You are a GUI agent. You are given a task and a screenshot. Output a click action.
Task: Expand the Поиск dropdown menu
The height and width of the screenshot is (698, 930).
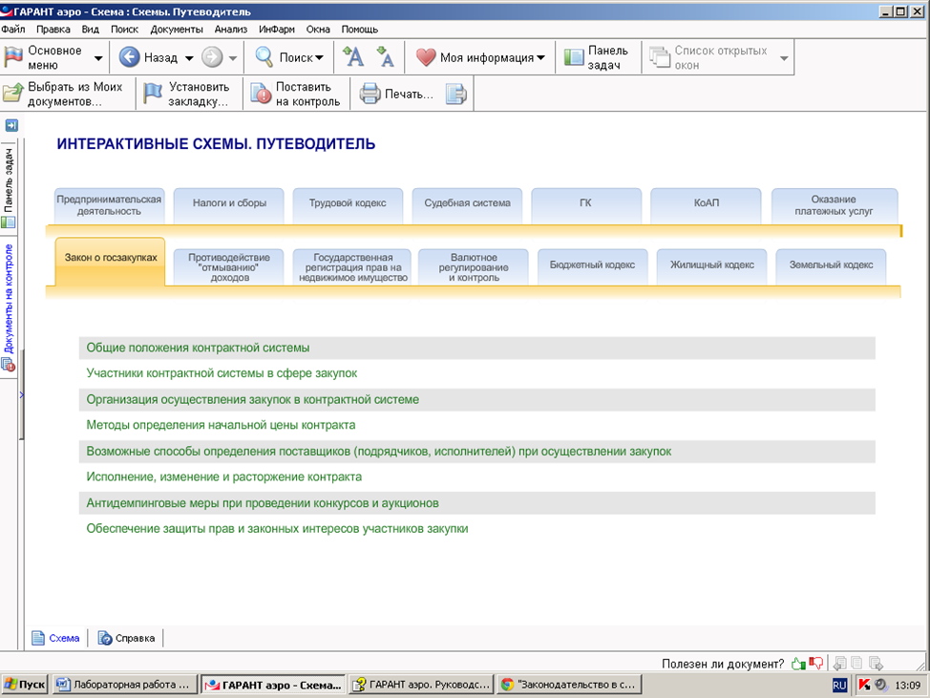click(318, 58)
